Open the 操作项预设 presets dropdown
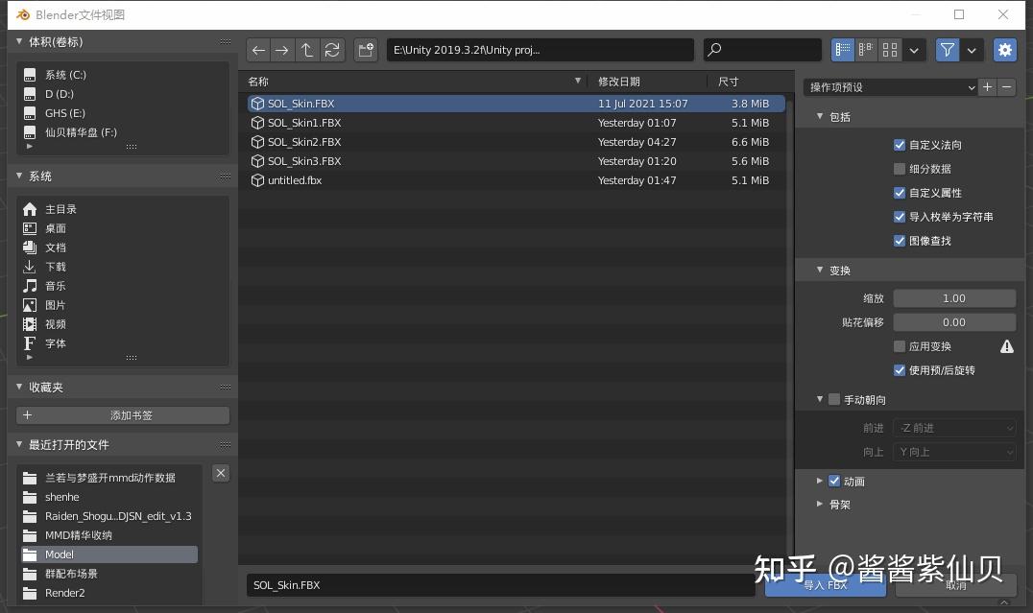The height and width of the screenshot is (613, 1033). (x=891, y=87)
